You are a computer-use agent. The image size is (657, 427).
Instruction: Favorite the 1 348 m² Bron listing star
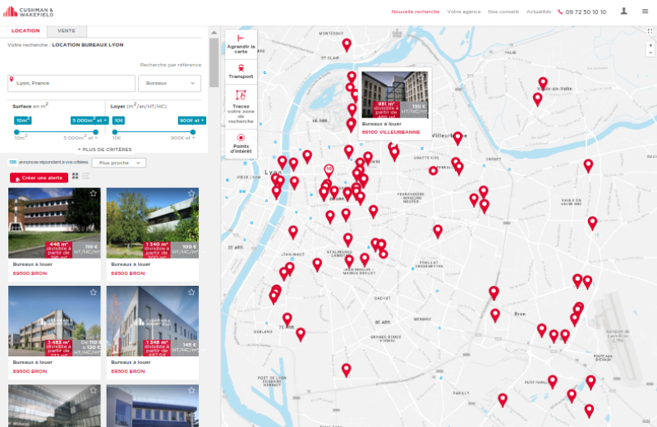click(x=191, y=292)
